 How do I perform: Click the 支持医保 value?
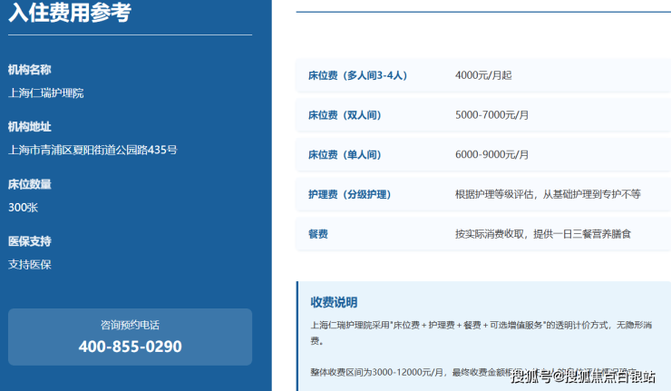coord(30,264)
